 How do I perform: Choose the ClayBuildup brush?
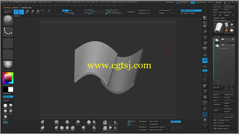click(62, 128)
